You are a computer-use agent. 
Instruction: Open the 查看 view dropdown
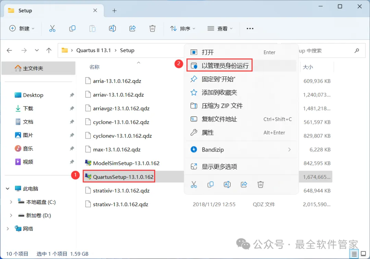220,28
